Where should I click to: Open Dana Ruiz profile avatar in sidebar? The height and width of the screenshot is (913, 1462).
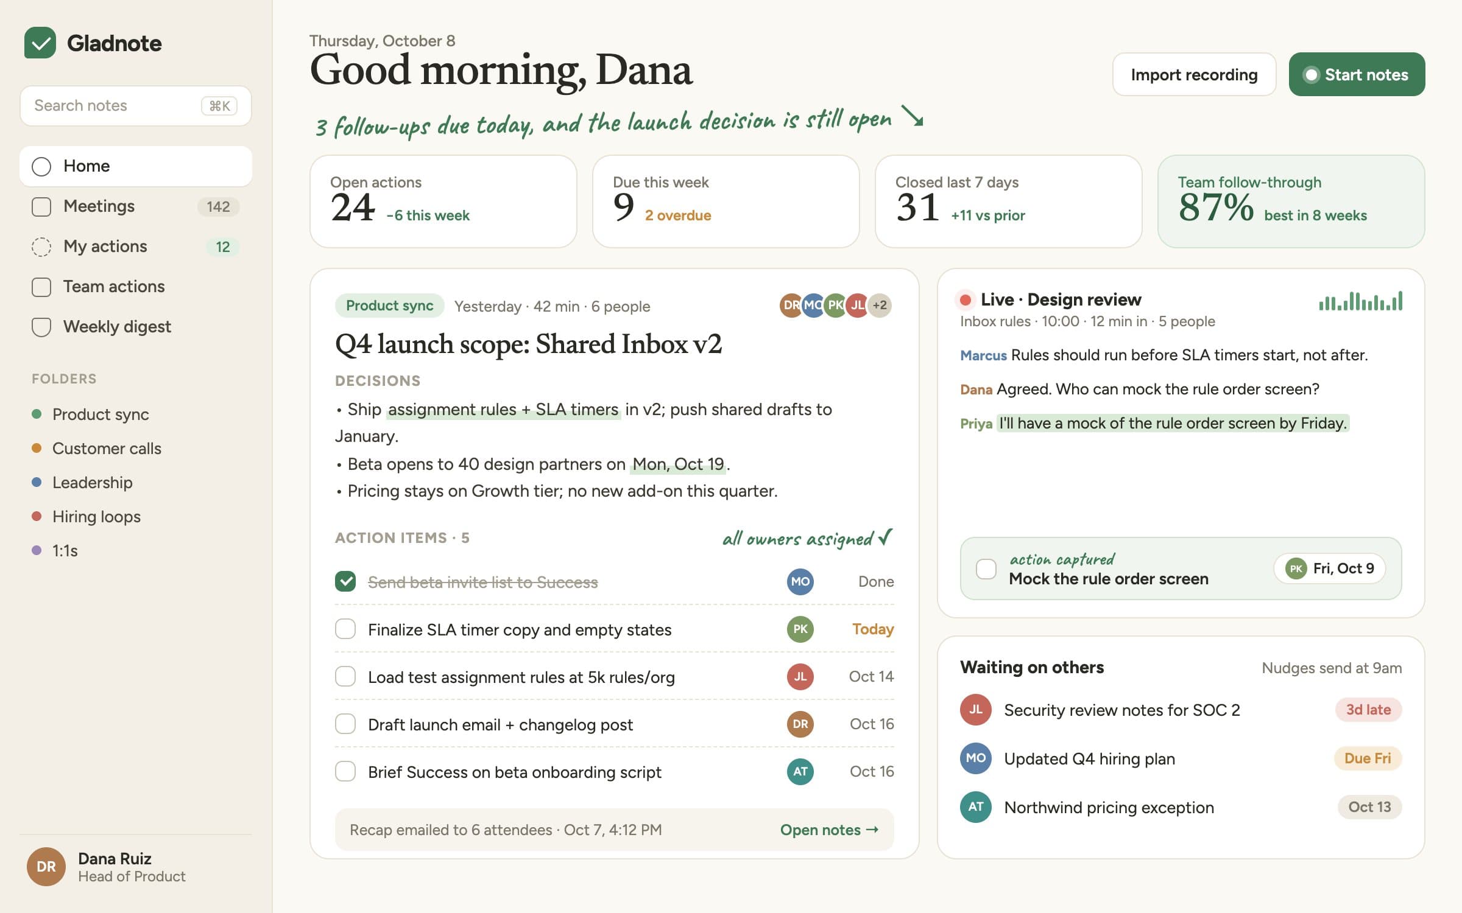pyautogui.click(x=46, y=867)
